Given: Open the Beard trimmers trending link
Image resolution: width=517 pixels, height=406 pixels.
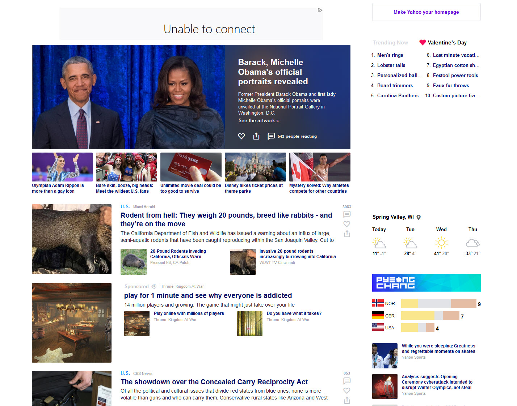Looking at the screenshot, I should coord(395,86).
